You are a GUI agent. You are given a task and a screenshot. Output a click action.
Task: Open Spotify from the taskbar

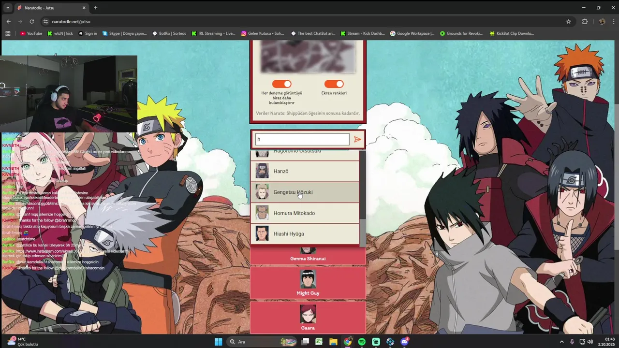362,342
